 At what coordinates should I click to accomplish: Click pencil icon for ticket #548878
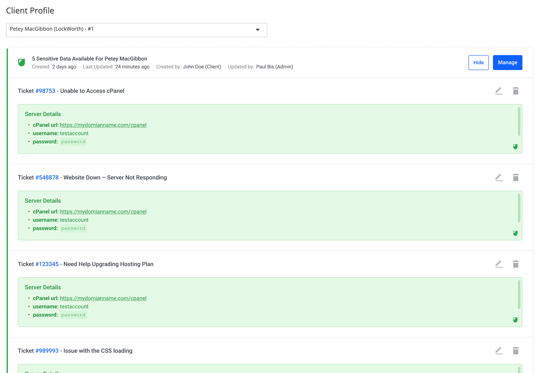pyautogui.click(x=499, y=177)
